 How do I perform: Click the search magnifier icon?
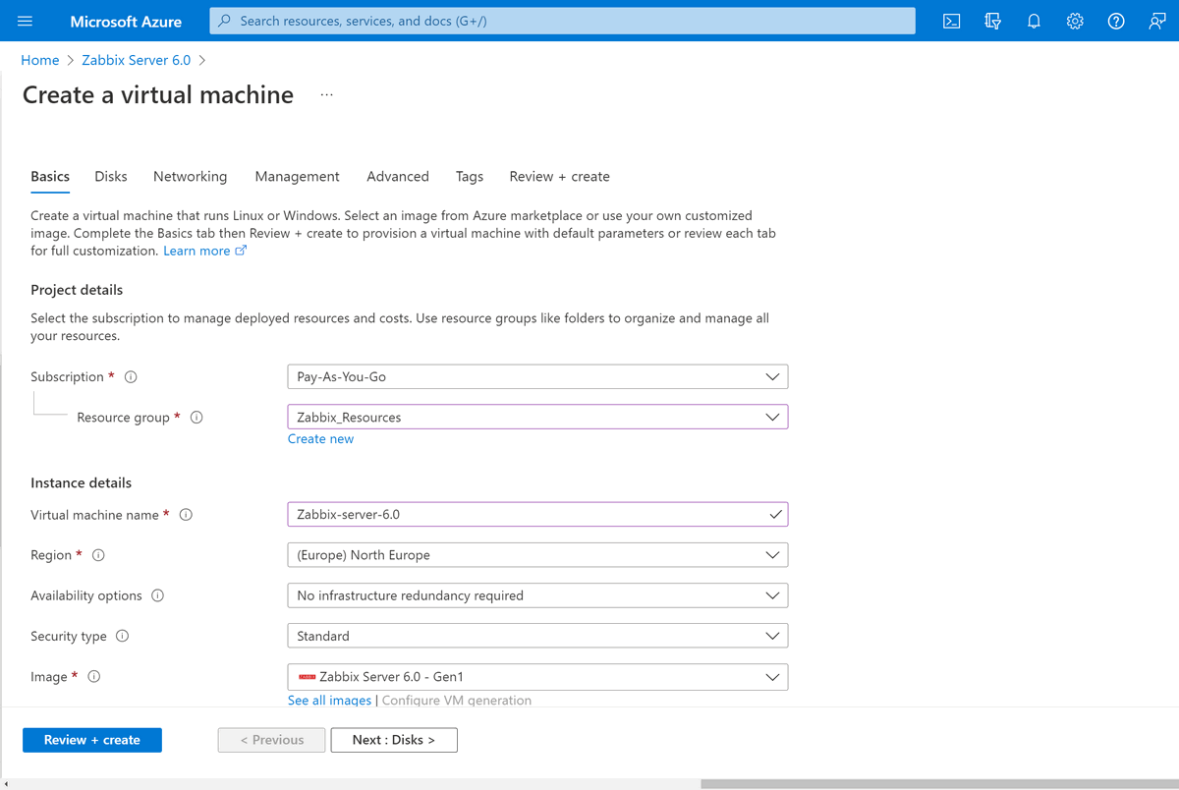(225, 21)
